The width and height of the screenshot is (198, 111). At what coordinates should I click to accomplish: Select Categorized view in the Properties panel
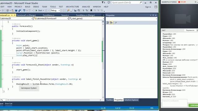click(x=108, y=23)
